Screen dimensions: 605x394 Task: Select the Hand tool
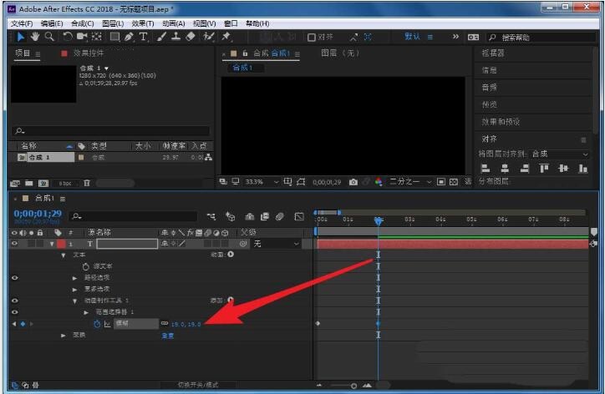coord(35,37)
